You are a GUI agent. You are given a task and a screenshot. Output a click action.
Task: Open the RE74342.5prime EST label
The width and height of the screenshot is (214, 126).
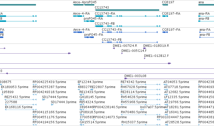click(133, 82)
